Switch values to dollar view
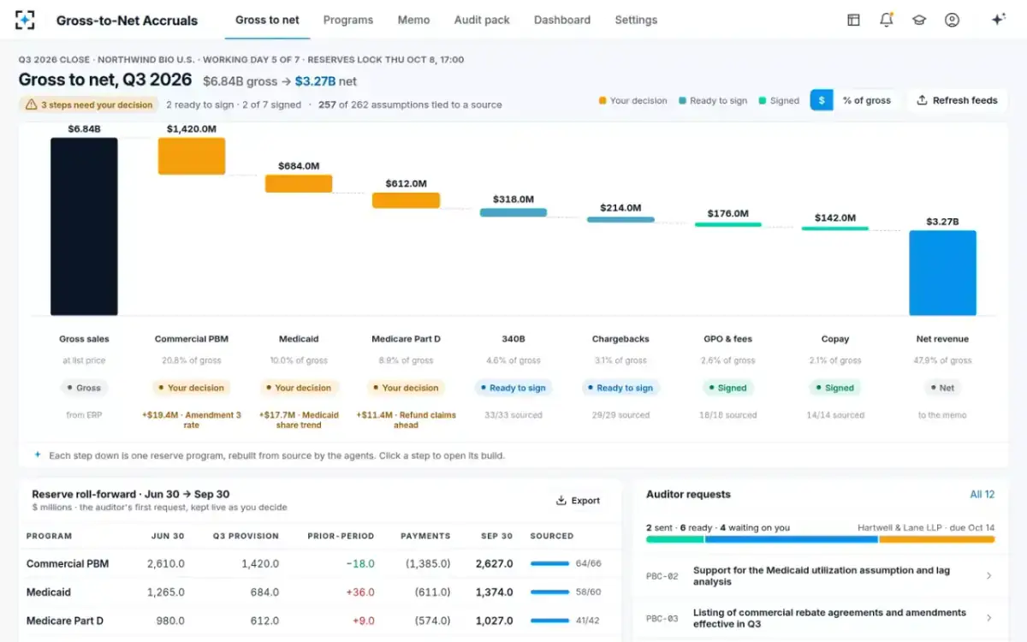 822,100
